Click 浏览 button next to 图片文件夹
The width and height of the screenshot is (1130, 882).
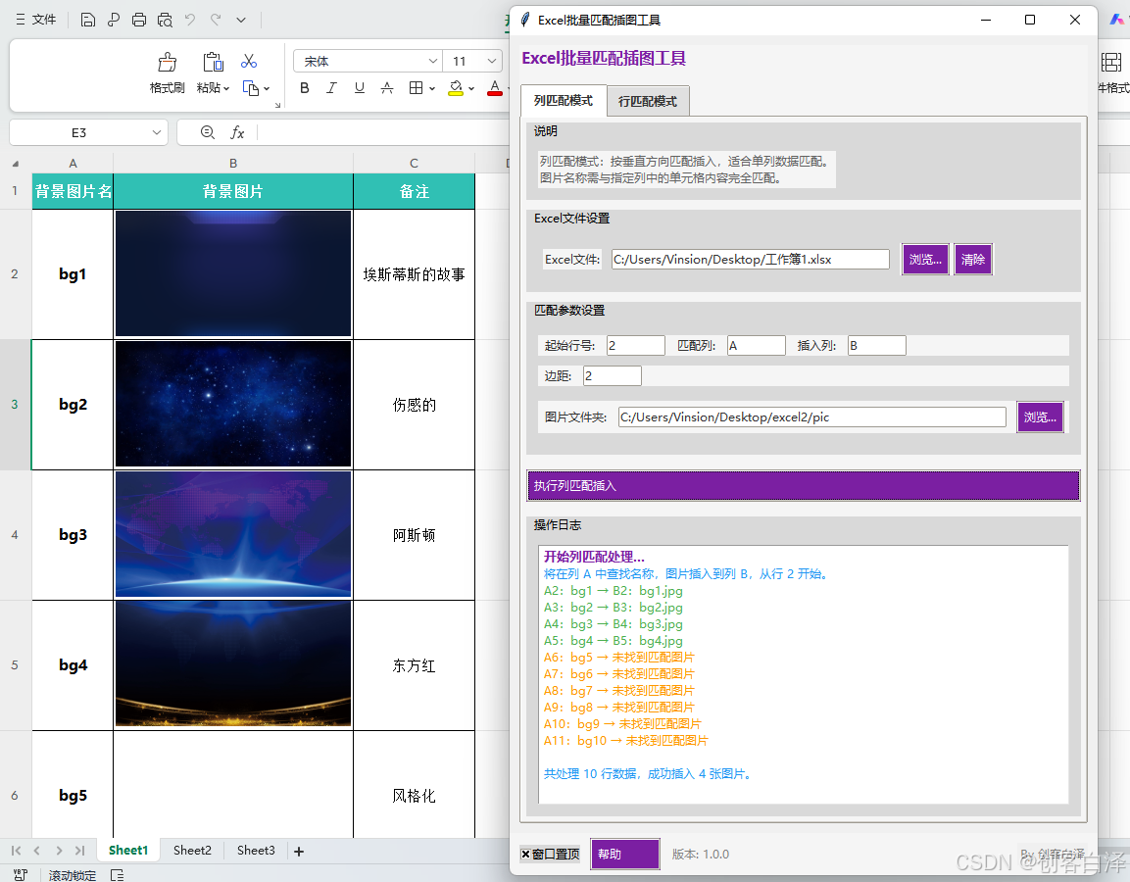point(1040,417)
